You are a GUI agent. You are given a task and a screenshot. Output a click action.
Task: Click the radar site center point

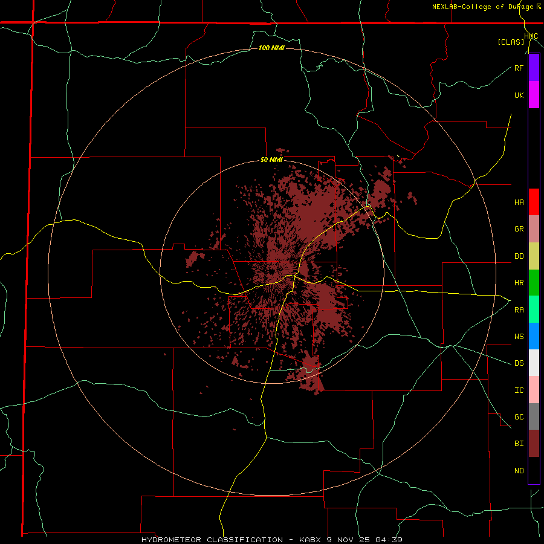[272, 271]
